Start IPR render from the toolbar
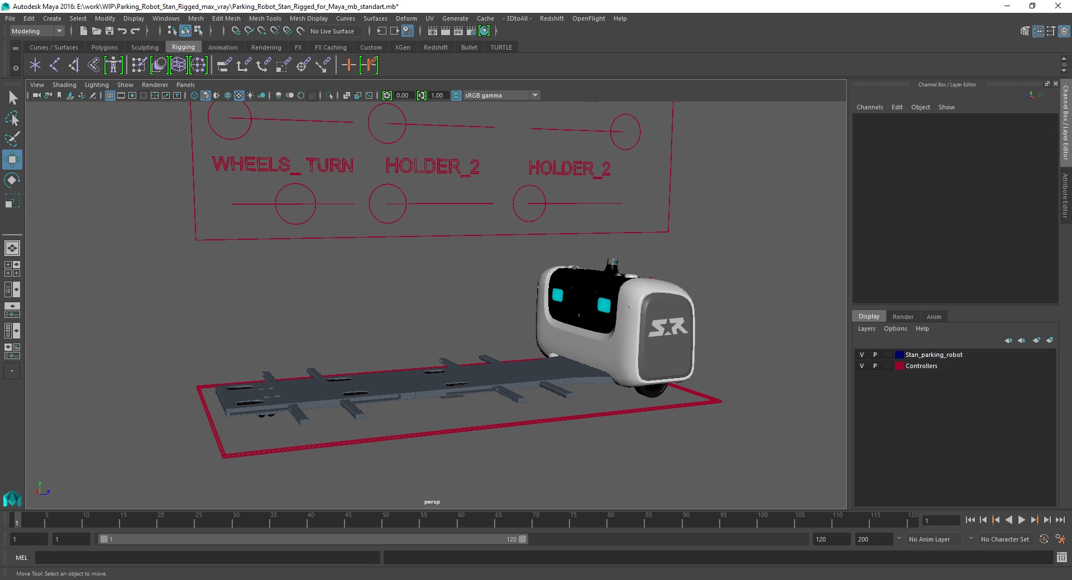The width and height of the screenshot is (1072, 580). point(458,31)
